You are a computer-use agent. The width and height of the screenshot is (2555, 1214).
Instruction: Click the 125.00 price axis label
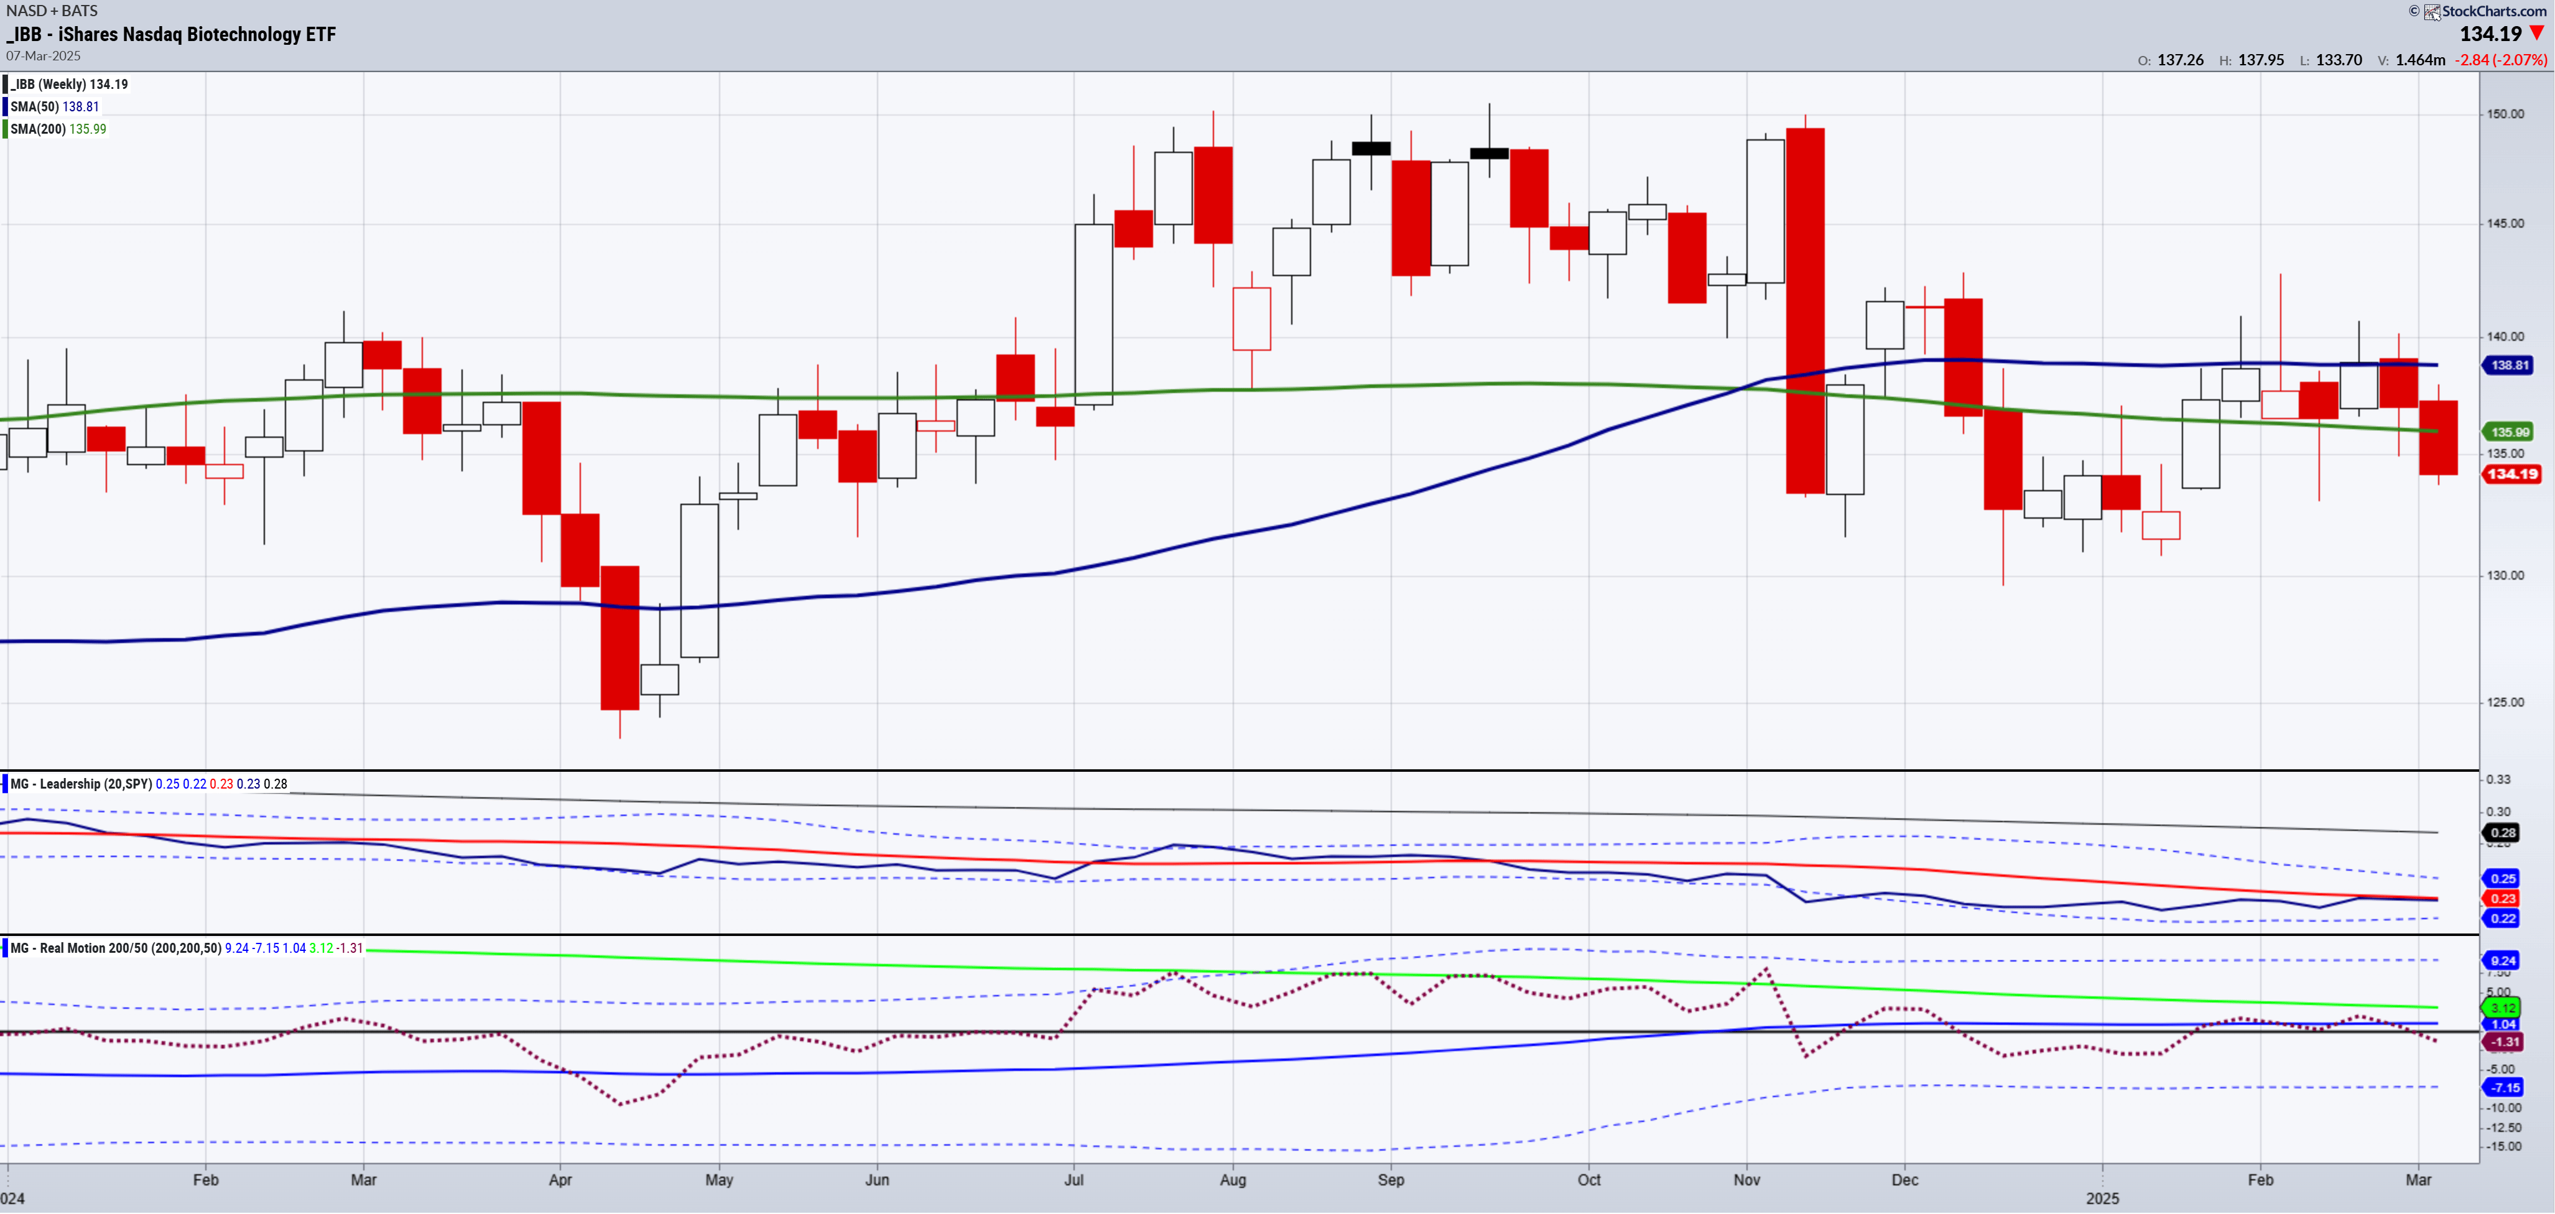click(2505, 703)
